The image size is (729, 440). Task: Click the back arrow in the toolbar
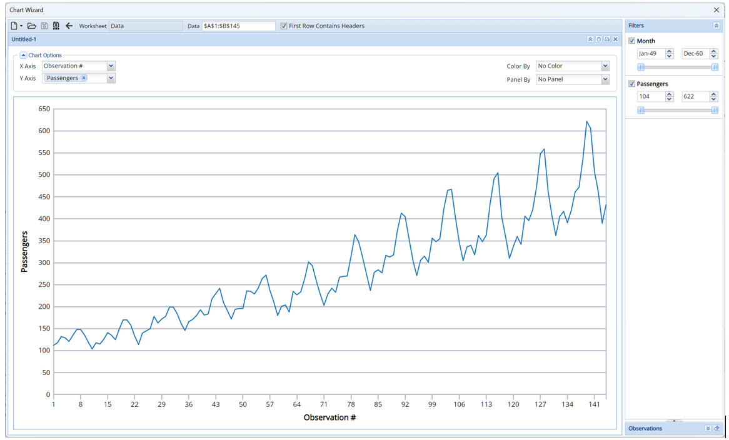pyautogui.click(x=69, y=26)
